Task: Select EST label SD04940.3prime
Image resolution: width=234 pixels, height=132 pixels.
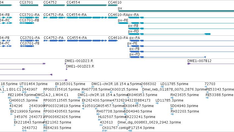Action: tap(184, 106)
